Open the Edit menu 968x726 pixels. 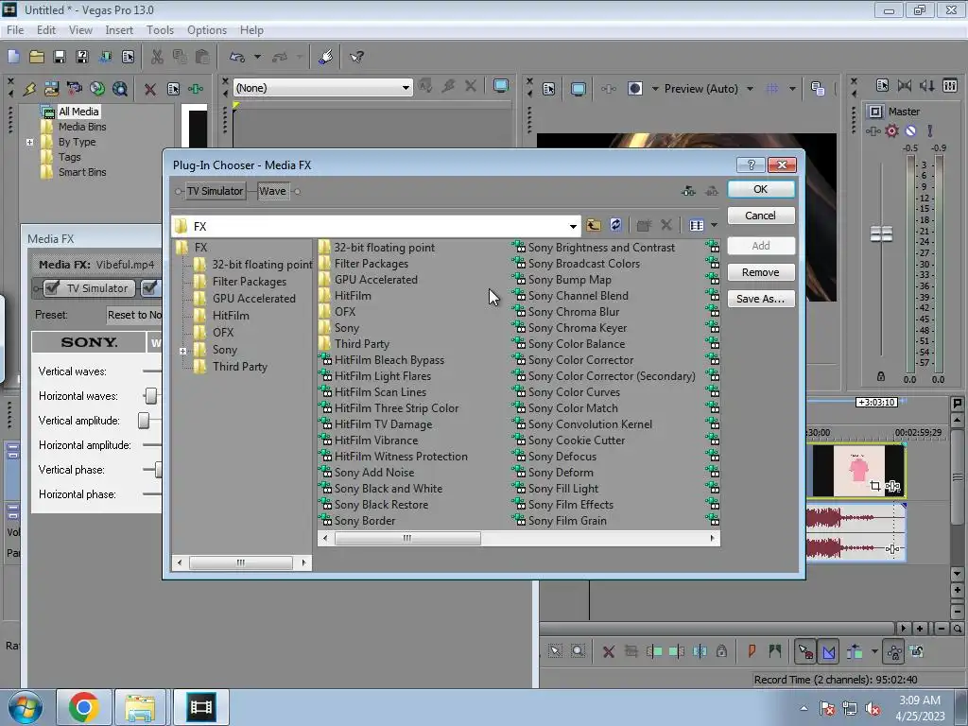[45, 29]
